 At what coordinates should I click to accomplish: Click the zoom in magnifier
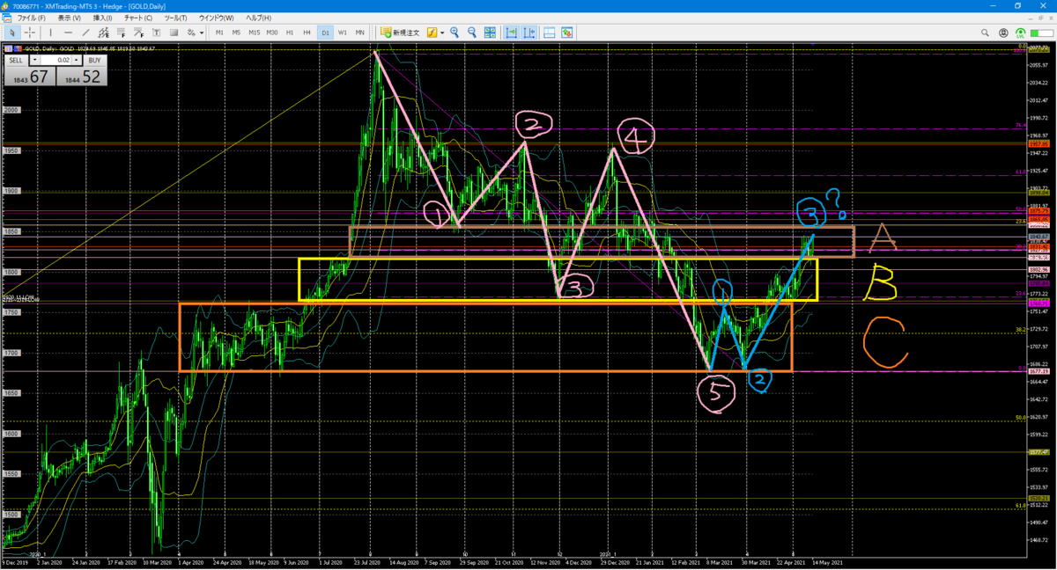pos(455,33)
